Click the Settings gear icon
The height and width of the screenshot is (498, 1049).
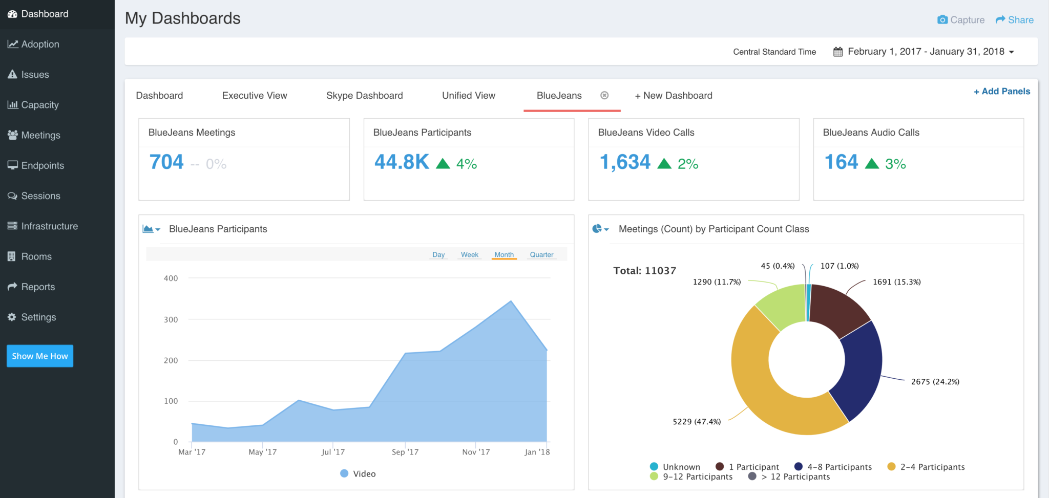[x=12, y=317]
